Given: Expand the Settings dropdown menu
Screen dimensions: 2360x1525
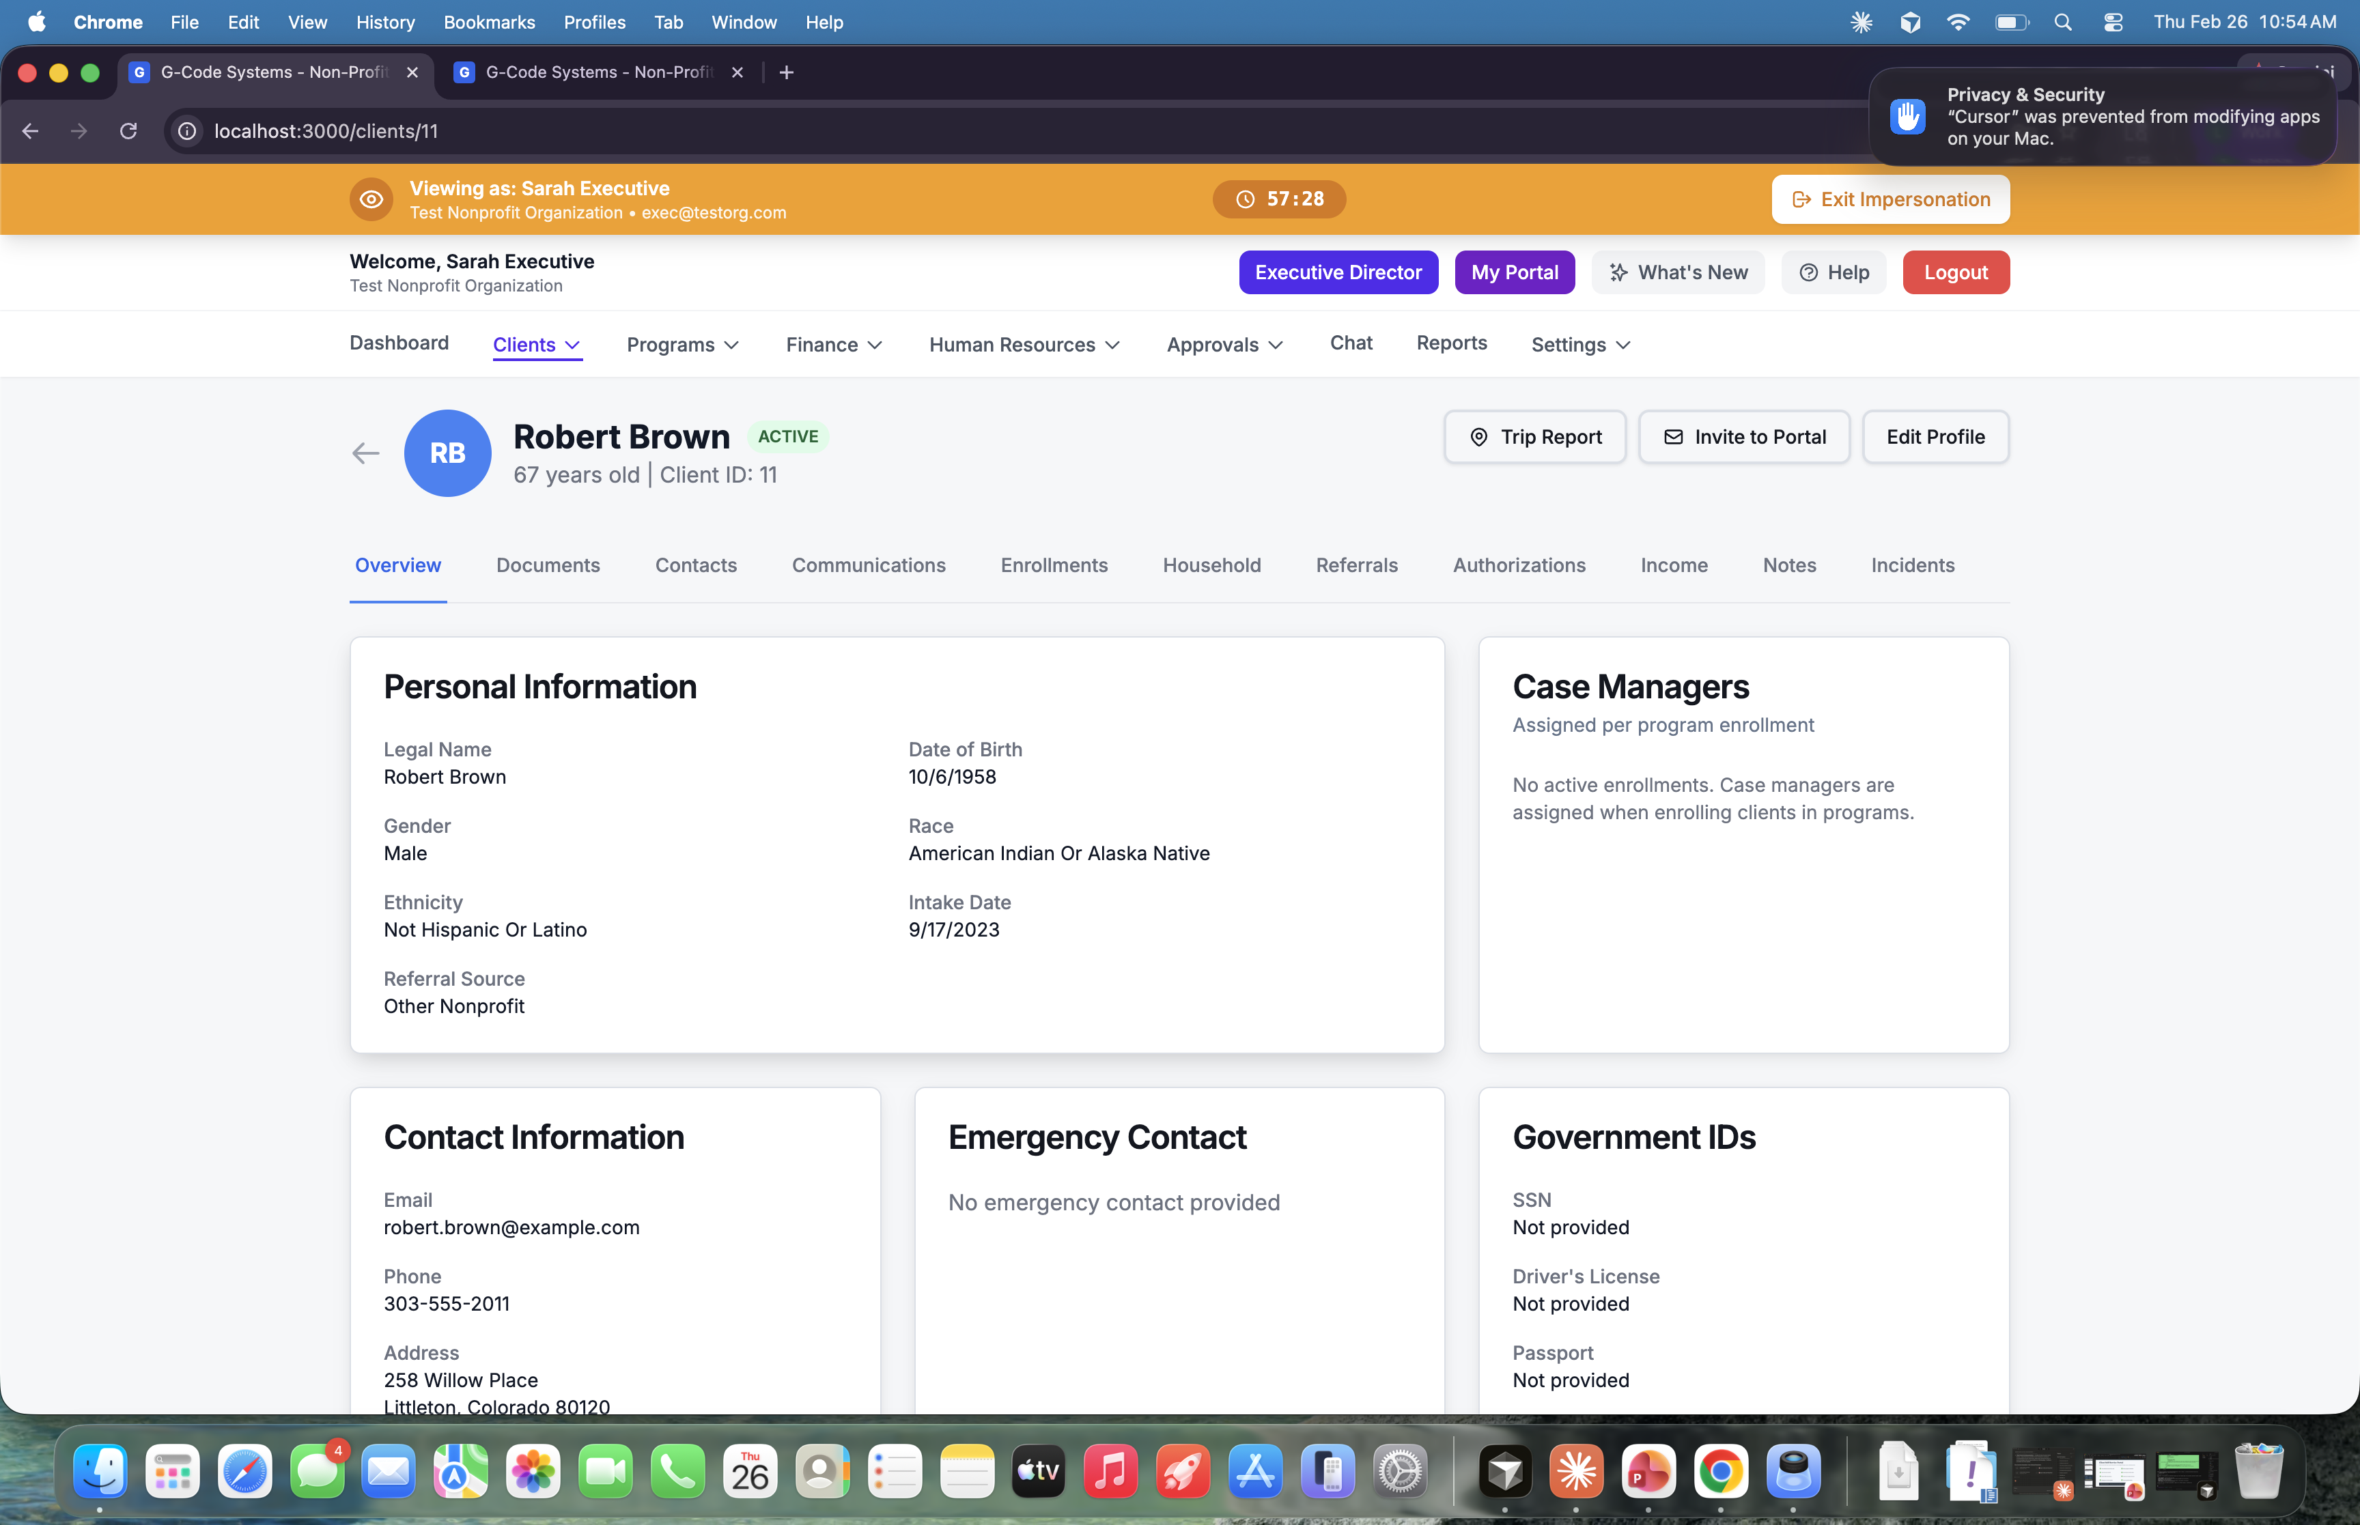Looking at the screenshot, I should [1579, 345].
